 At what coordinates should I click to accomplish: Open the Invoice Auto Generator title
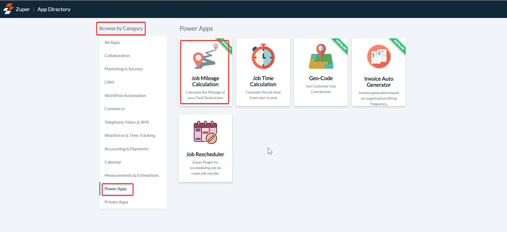tap(379, 82)
